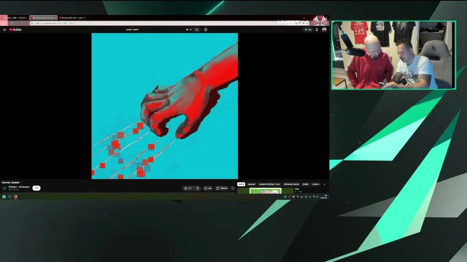The width and height of the screenshot is (467, 262).
Task: Open the YouTube guide hamburger menu
Action: (4, 29)
